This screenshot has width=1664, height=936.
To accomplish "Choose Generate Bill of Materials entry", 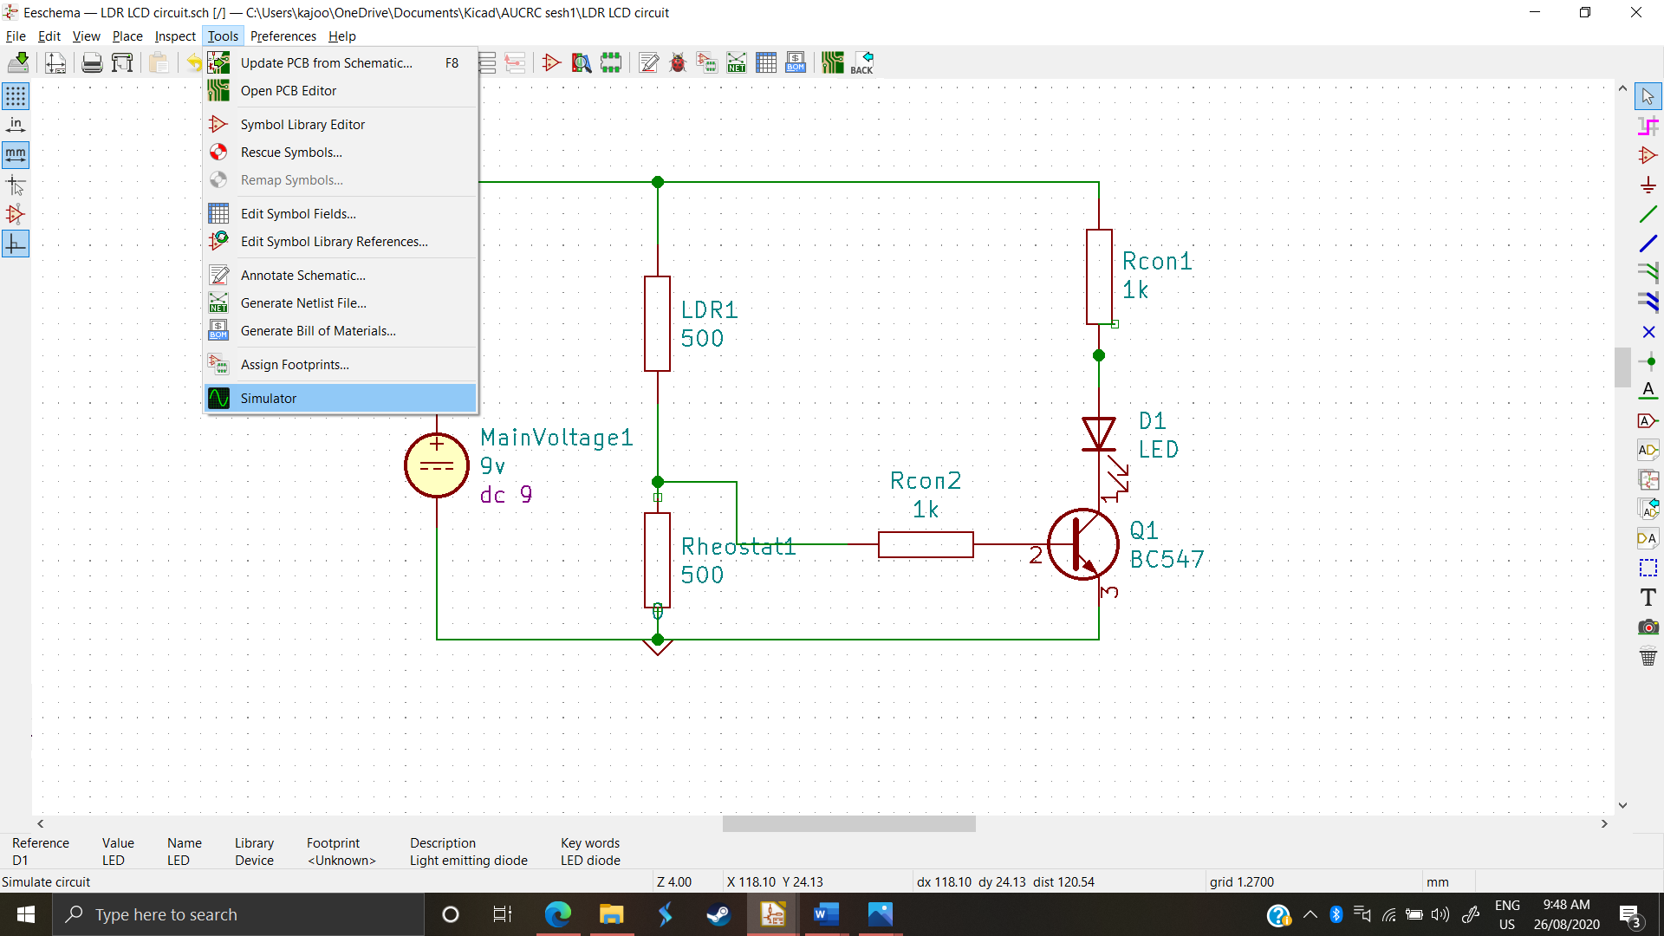I will [x=341, y=330].
